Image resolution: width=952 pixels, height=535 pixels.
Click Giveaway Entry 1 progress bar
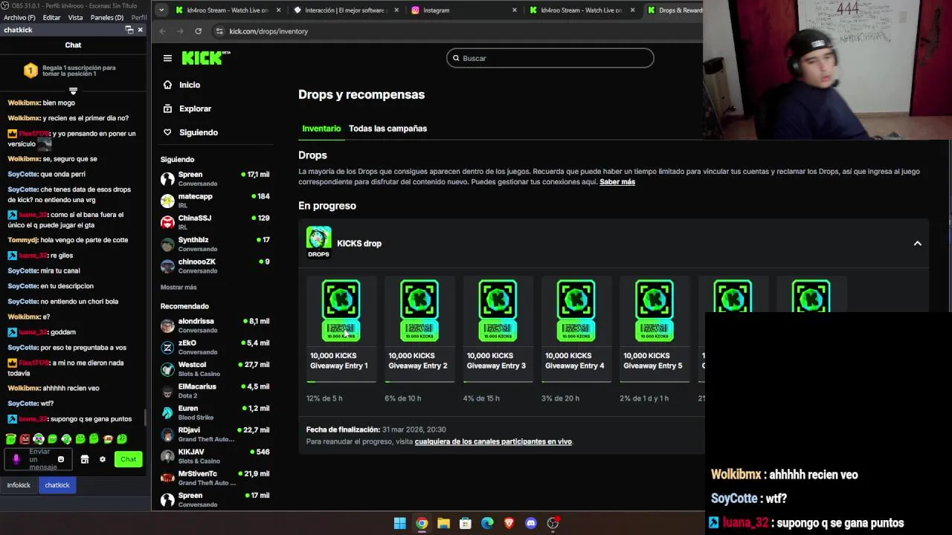(341, 381)
